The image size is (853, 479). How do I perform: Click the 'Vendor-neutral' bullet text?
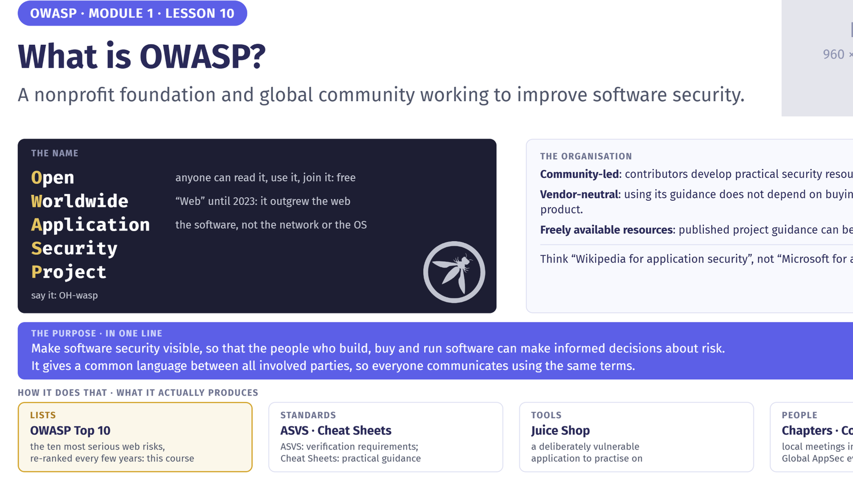[696, 202]
